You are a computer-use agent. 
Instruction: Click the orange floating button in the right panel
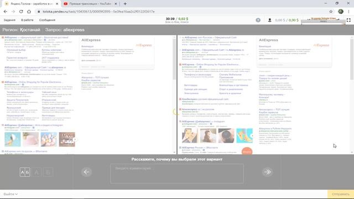tap(247, 151)
